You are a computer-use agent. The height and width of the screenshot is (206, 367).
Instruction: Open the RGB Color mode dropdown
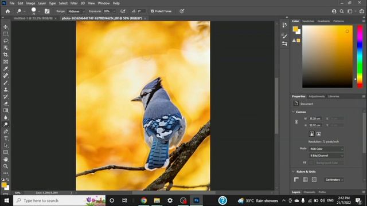point(326,149)
